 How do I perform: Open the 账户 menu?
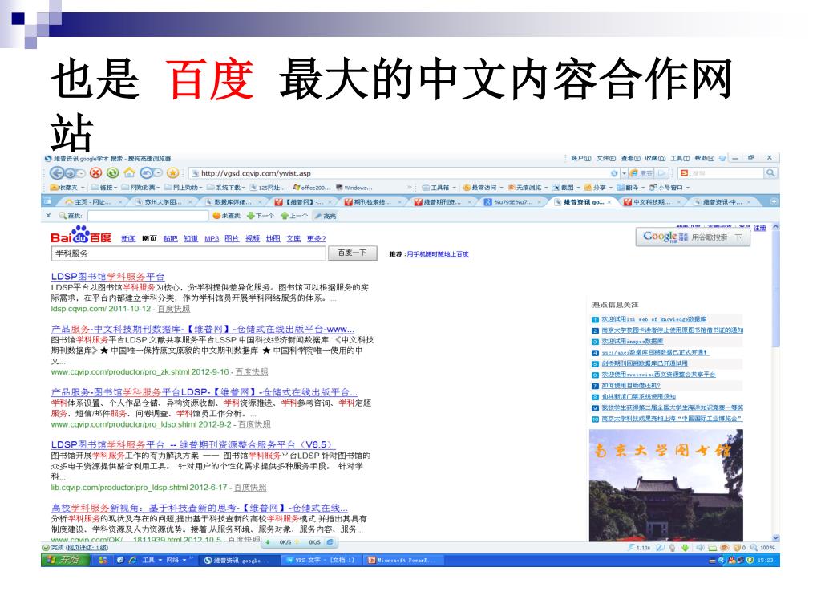click(581, 158)
